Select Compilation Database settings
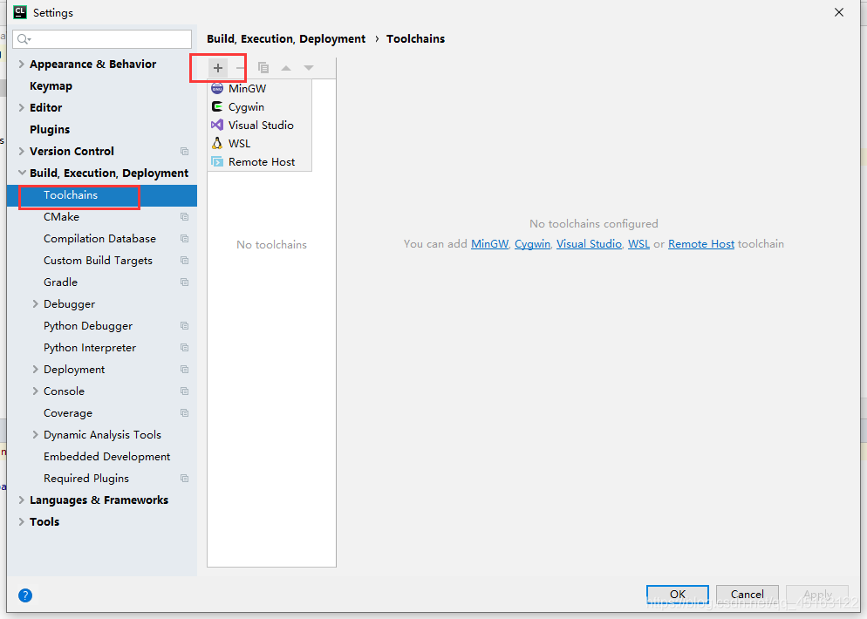Screen dimensions: 867x619 pyautogui.click(x=99, y=239)
